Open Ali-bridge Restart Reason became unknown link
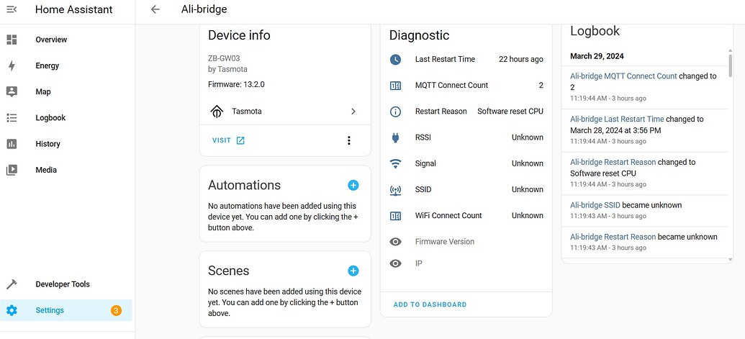 click(613, 237)
